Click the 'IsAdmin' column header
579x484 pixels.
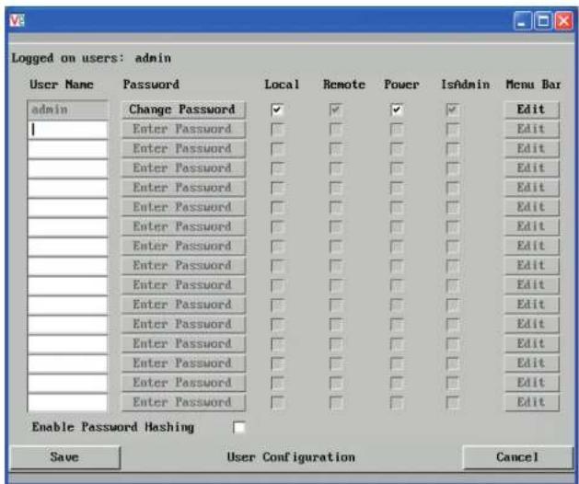[465, 85]
